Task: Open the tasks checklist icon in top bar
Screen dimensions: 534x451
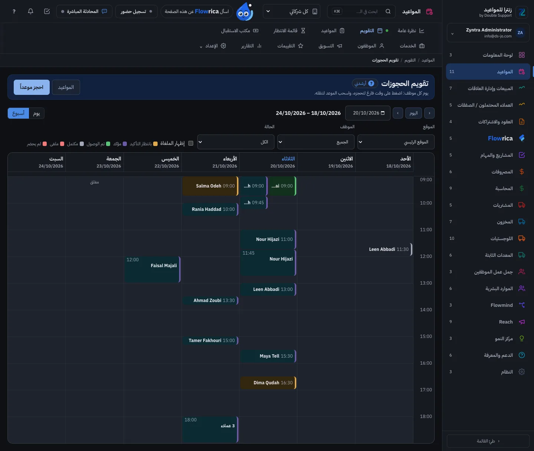Action: [47, 11]
